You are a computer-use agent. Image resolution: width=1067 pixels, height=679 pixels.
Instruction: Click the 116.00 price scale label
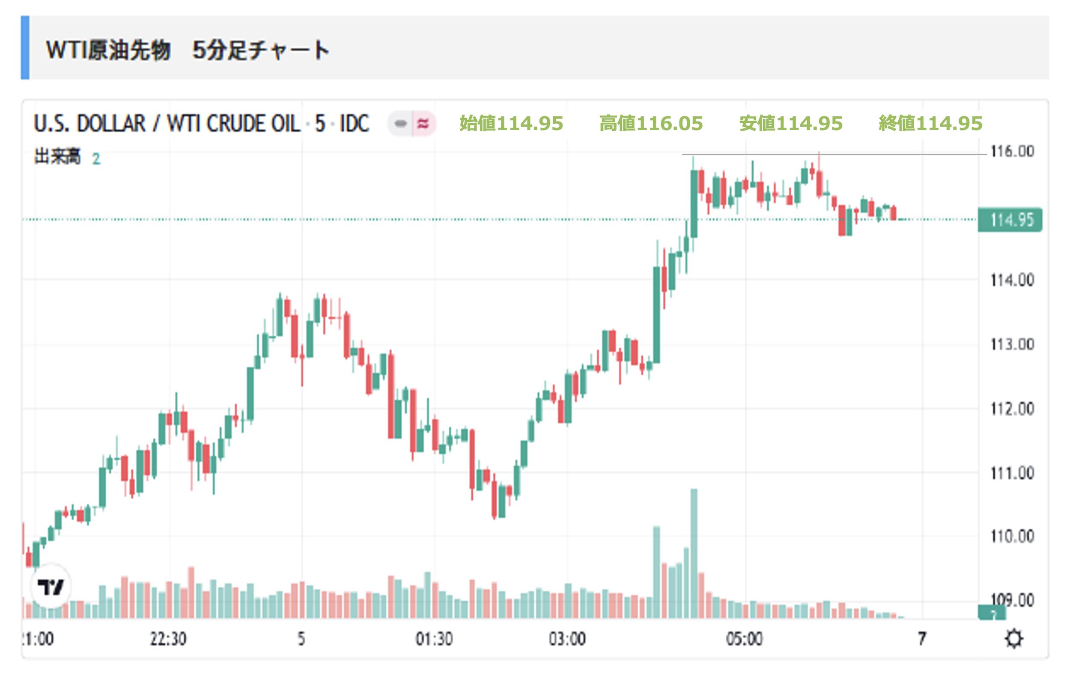click(x=1013, y=151)
